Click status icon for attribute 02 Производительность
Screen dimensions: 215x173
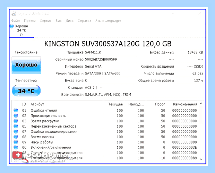pyautogui.click(x=16, y=116)
